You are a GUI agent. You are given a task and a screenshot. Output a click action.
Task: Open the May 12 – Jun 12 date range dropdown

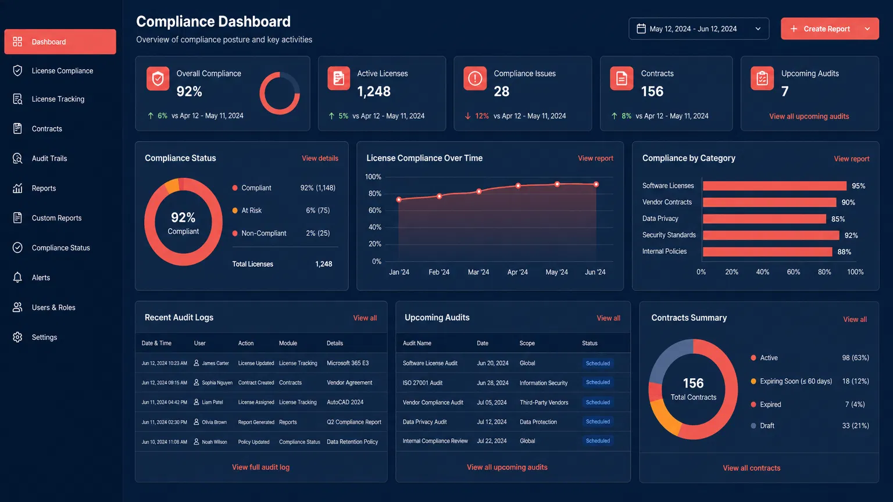698,29
